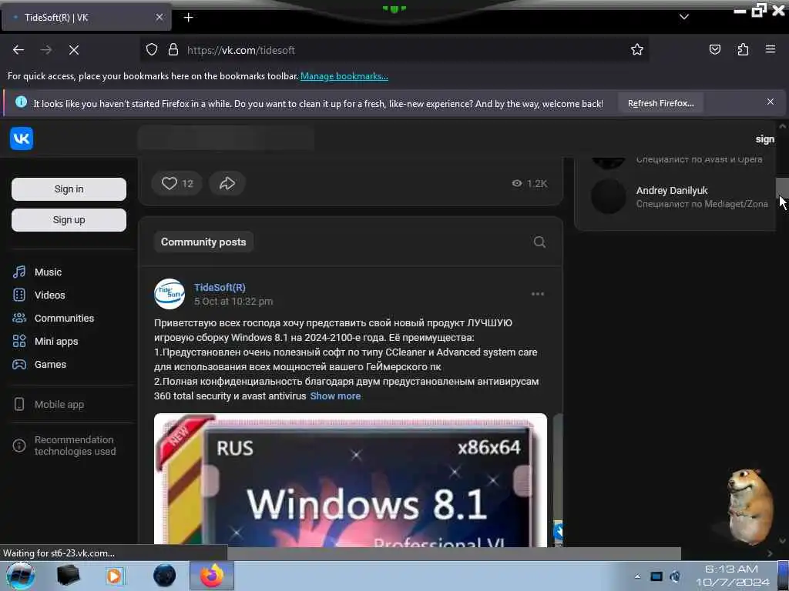Click Andrey Danilyuk avatar
The image size is (789, 591).
(608, 196)
